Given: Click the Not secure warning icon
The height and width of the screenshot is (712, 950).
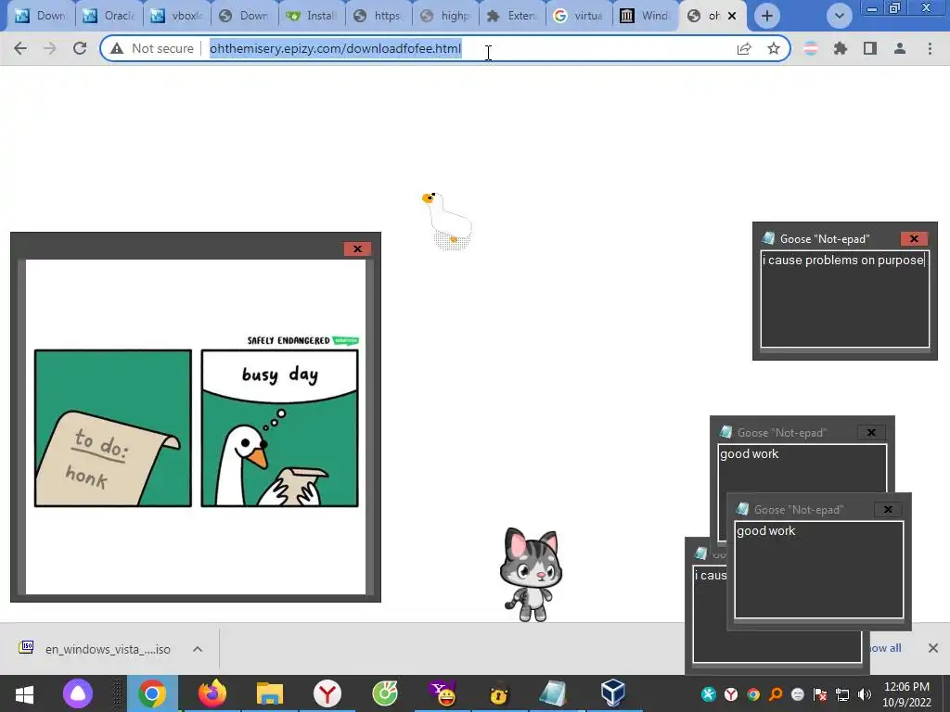Looking at the screenshot, I should (x=117, y=48).
